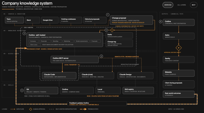Open the Git skills card

(41, 91)
